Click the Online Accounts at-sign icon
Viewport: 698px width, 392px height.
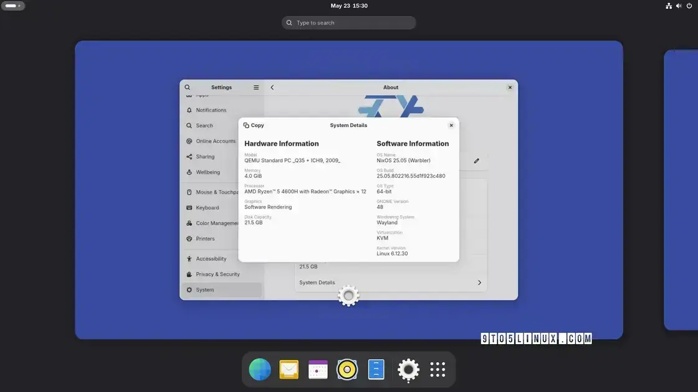pos(189,141)
